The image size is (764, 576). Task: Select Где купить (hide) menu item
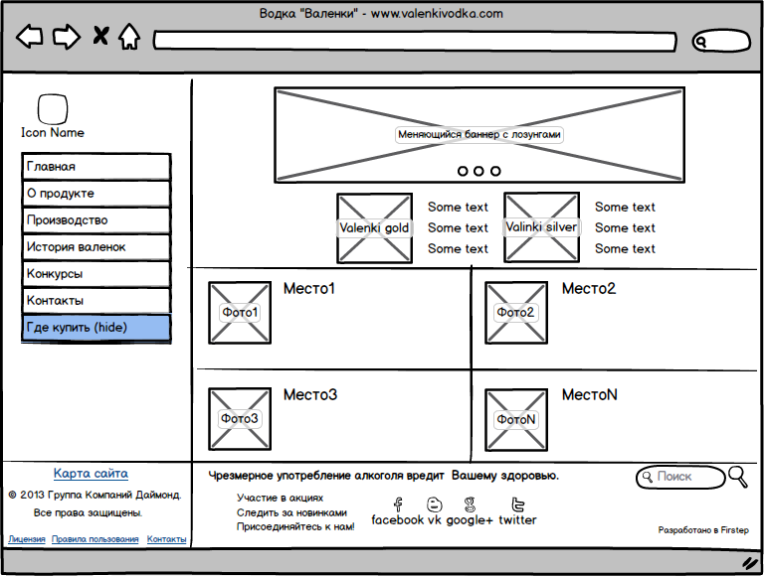tap(95, 328)
